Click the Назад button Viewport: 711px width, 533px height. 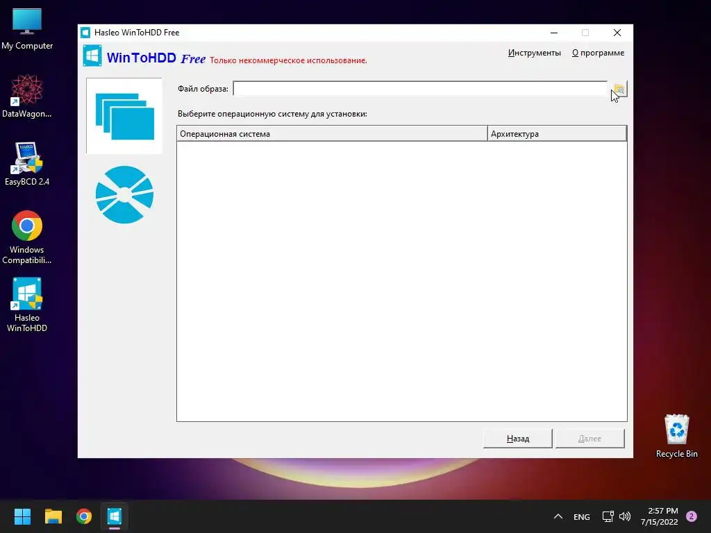pyautogui.click(x=518, y=439)
